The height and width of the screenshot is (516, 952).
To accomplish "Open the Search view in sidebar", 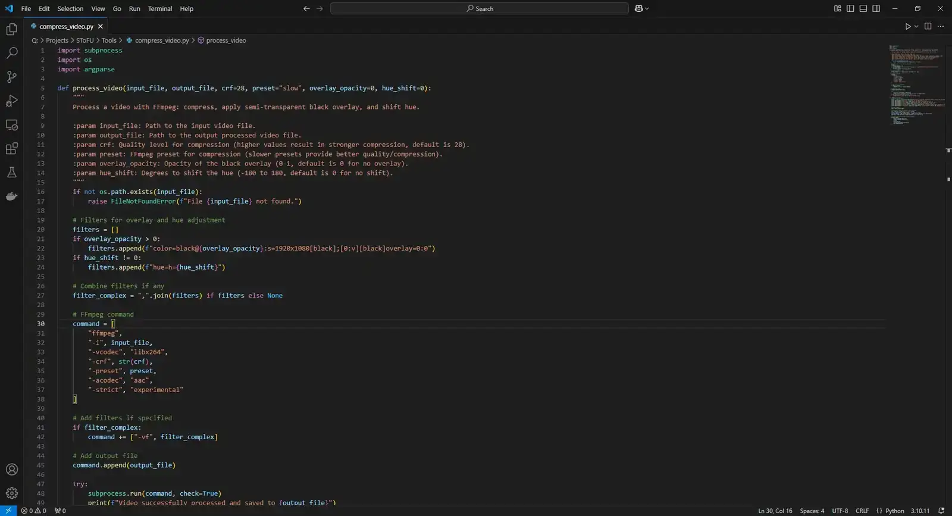I will (11, 53).
